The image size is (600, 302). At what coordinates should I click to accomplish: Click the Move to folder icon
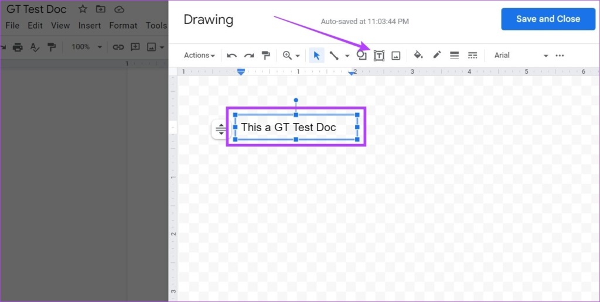pos(101,9)
